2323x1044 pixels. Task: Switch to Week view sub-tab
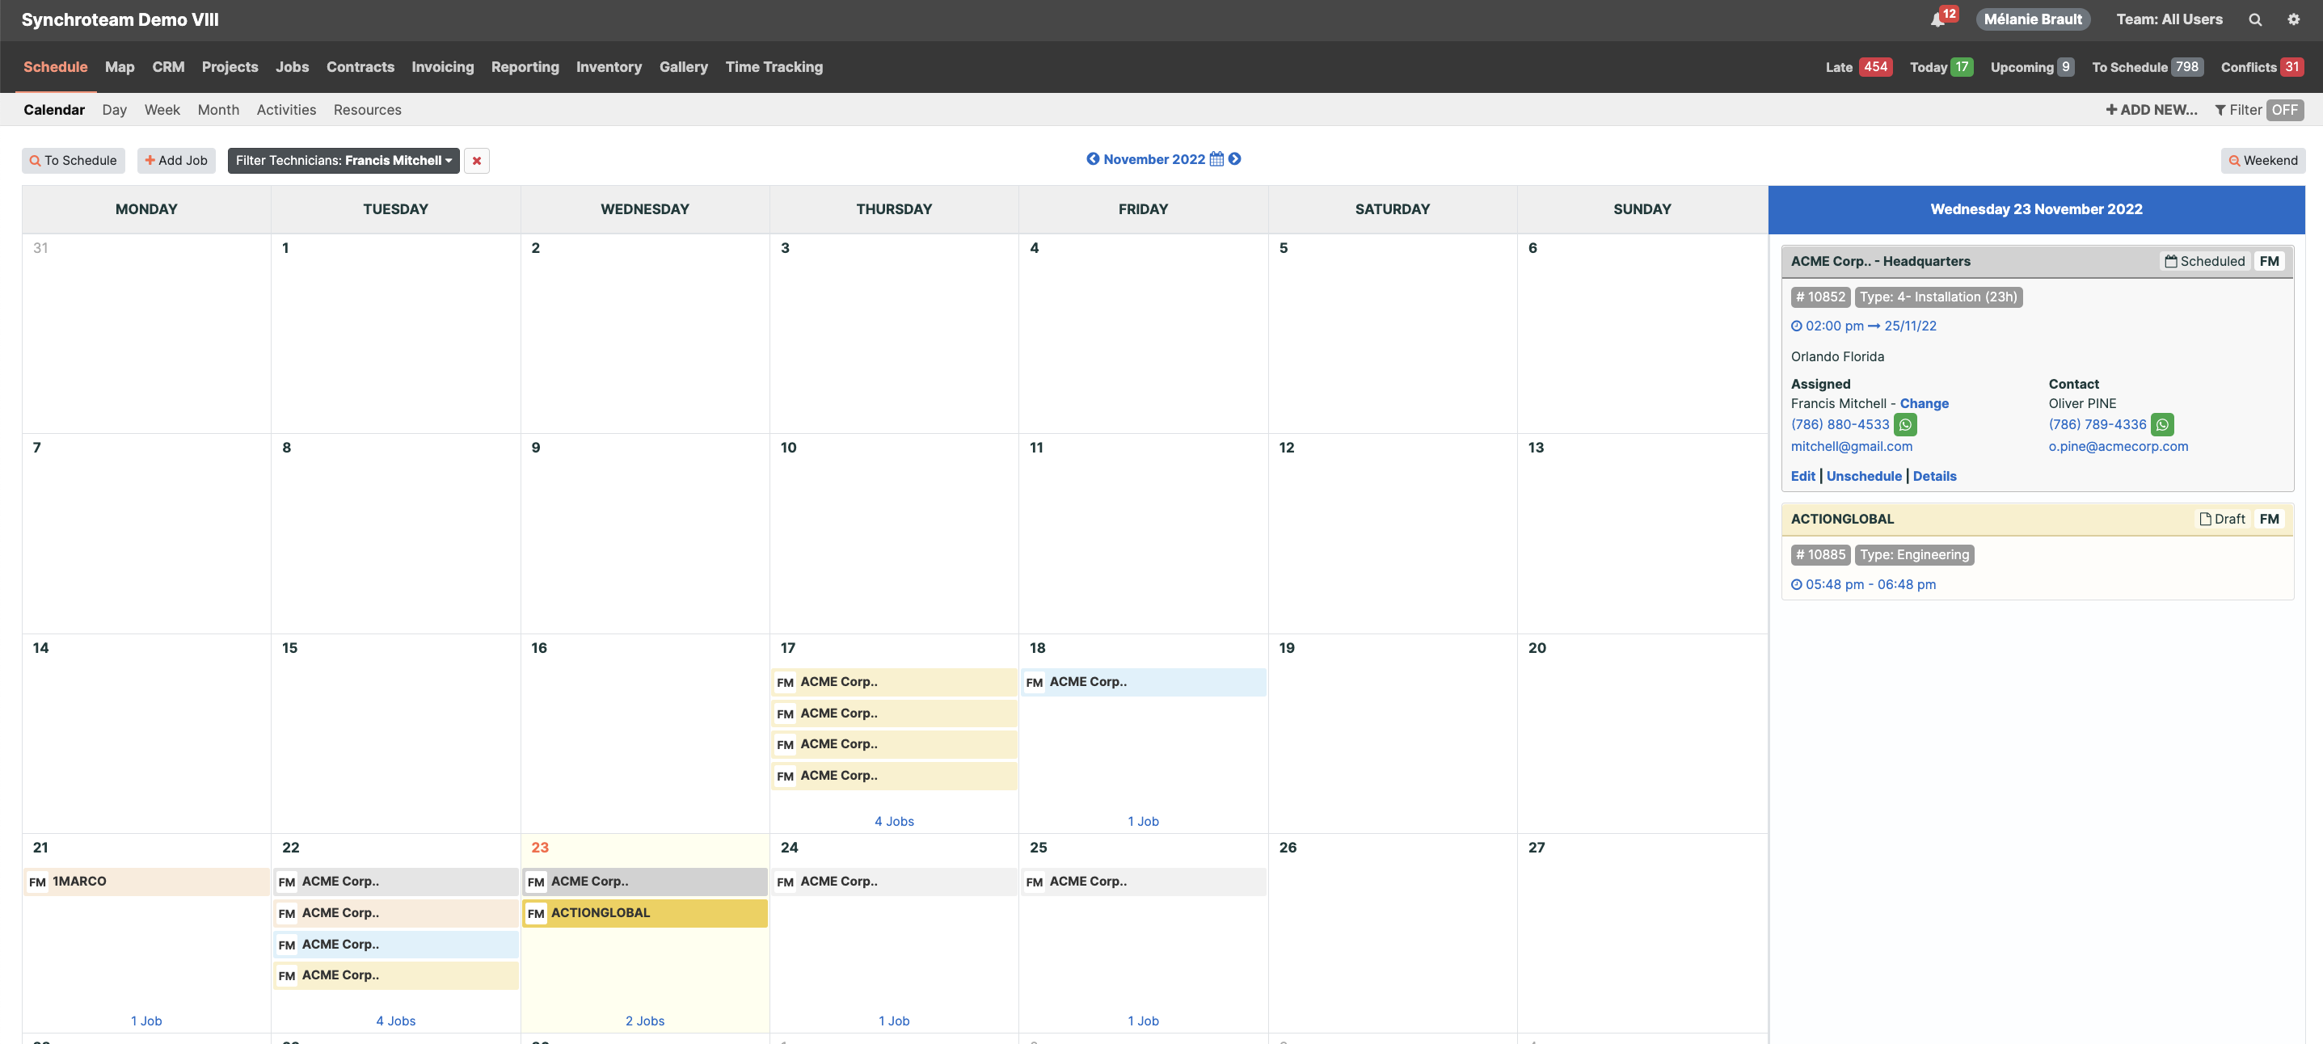pos(162,110)
